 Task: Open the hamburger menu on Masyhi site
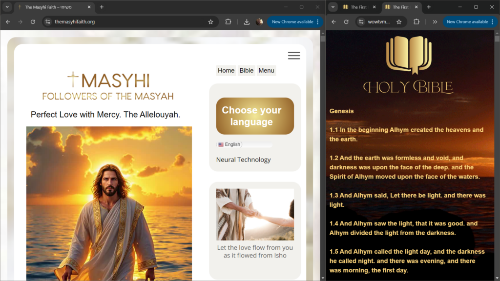coord(293,56)
